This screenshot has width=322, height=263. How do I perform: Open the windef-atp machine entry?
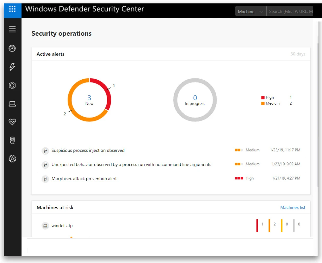pos(62,226)
